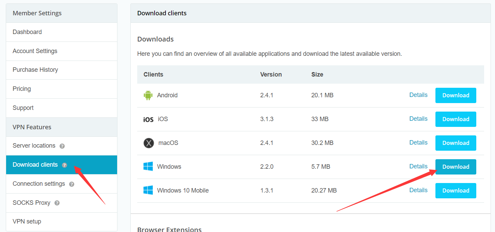Image resolution: width=495 pixels, height=232 pixels.
Task: Click help icon beside Download clients
Action: tap(64, 165)
